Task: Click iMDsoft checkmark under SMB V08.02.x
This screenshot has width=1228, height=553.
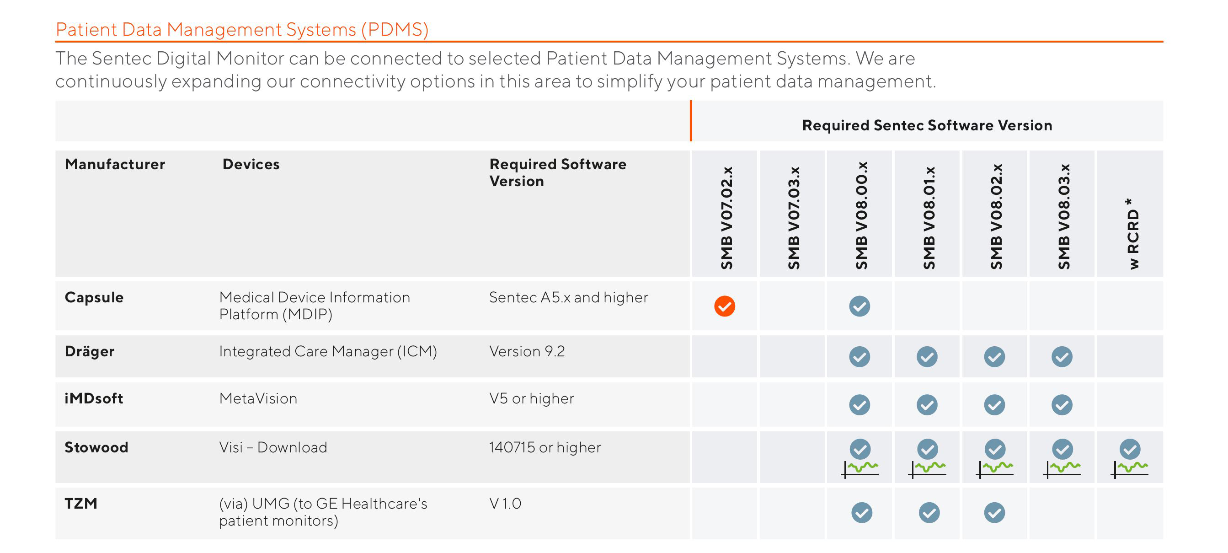Action: 994,405
